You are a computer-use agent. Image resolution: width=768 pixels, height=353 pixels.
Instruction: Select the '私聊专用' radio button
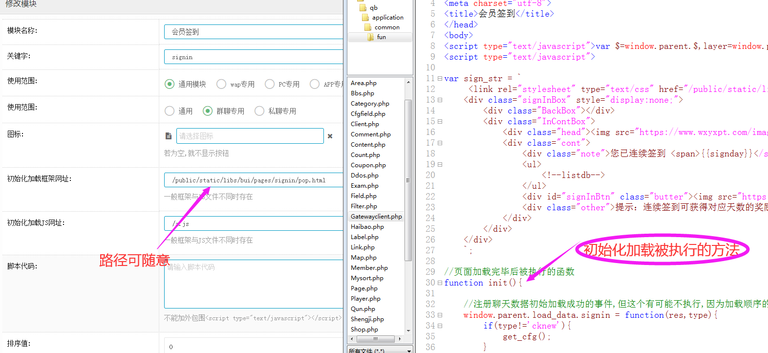point(259,111)
